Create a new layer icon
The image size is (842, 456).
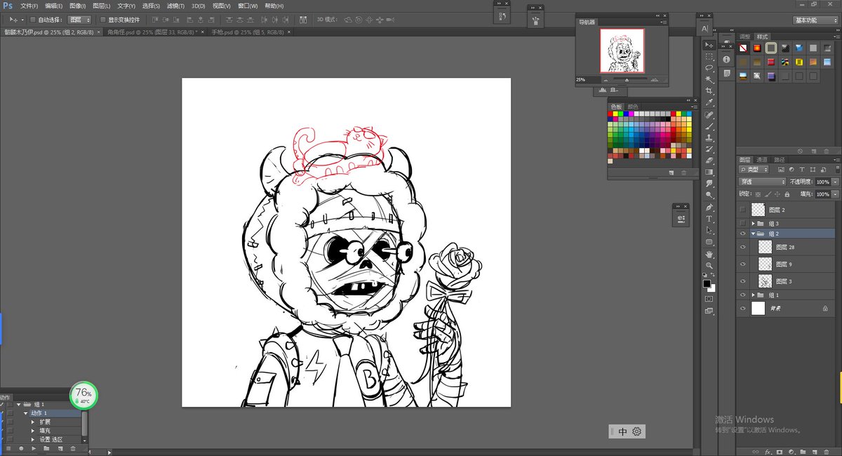[816, 451]
